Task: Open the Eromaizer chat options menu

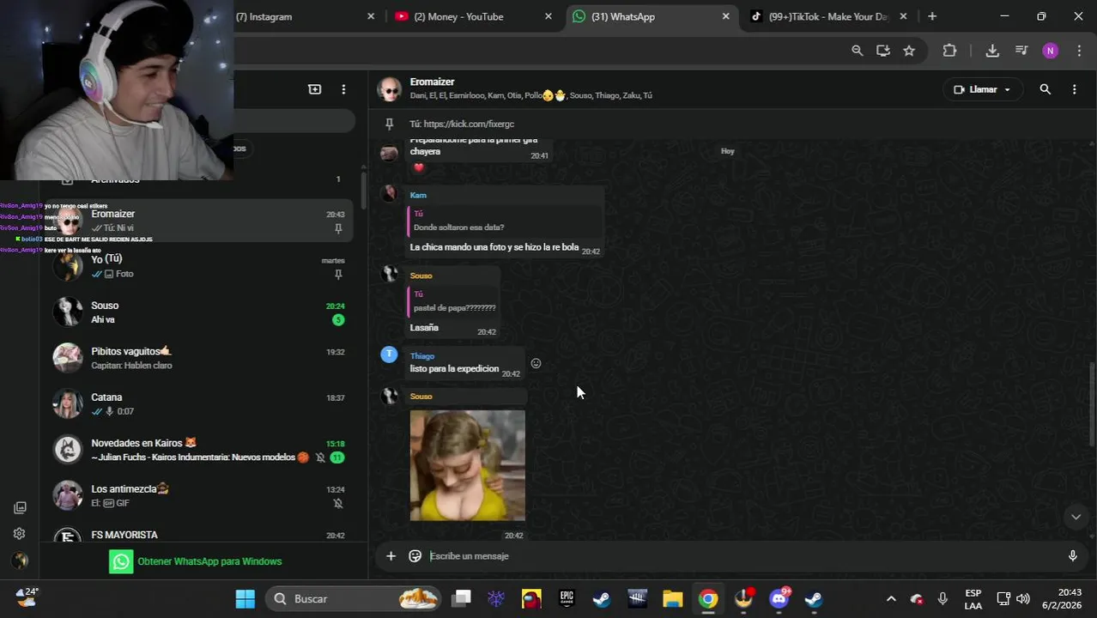Action: [x=1074, y=89]
